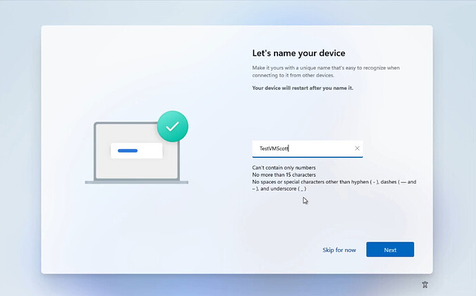The width and height of the screenshot is (476, 296).
Task: Place cursor at end of TestVMScott
Action: point(289,148)
